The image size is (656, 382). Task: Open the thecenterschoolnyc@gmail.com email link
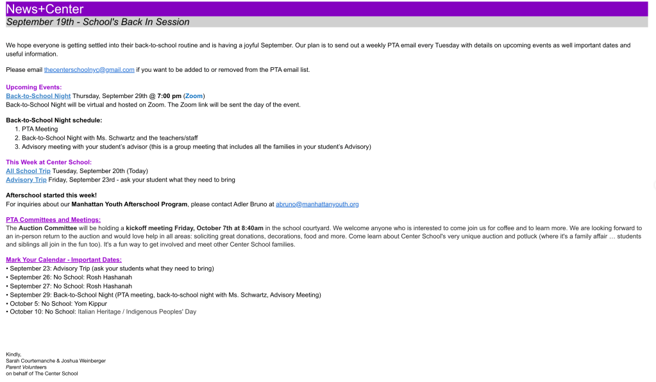(x=89, y=70)
